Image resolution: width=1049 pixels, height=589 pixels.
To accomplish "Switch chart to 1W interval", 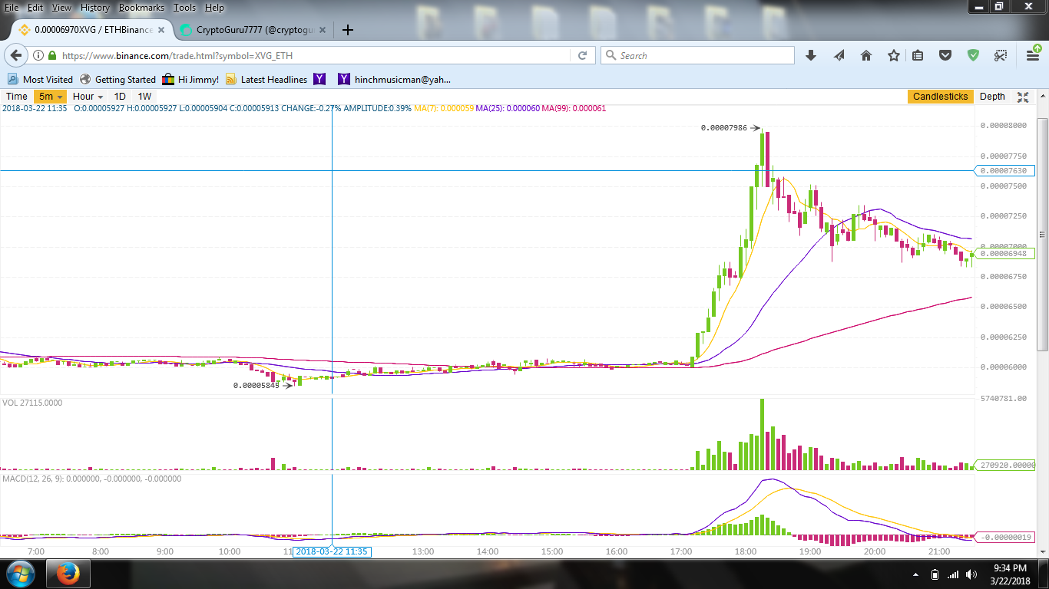I will (144, 97).
